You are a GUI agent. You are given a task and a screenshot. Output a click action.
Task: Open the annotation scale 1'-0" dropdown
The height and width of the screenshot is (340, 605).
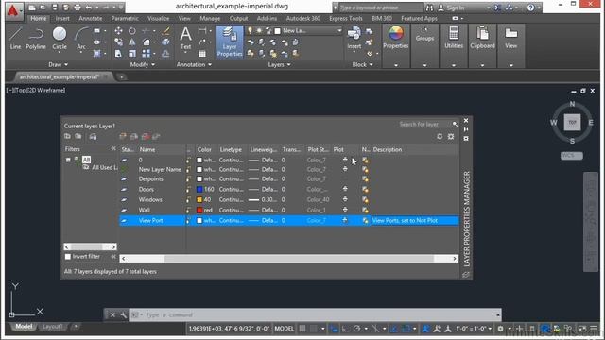point(474,329)
